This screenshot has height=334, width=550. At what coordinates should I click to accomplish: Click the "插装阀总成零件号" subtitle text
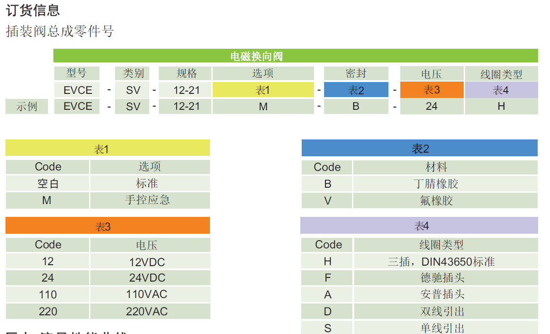60,31
